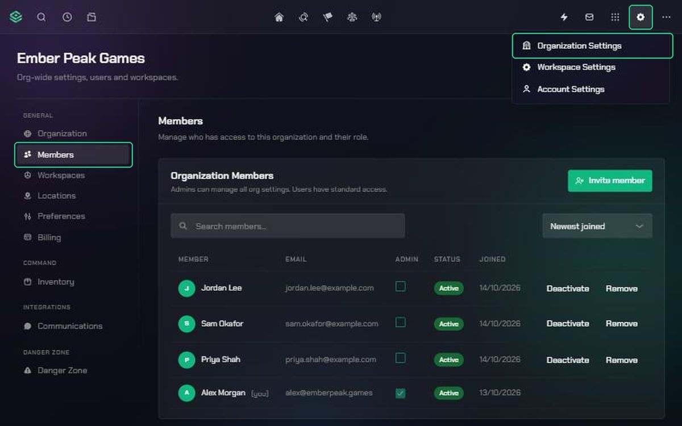Toggle the settings gear icon

click(641, 17)
